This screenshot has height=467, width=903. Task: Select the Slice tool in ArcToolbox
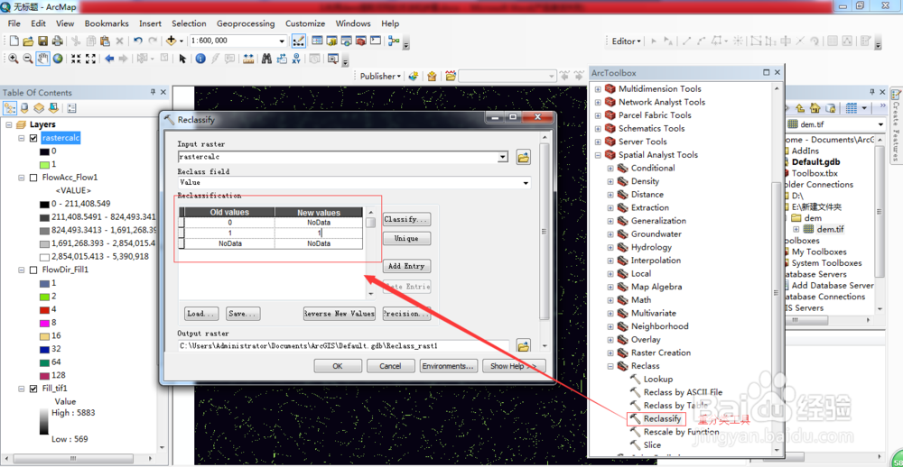[653, 445]
